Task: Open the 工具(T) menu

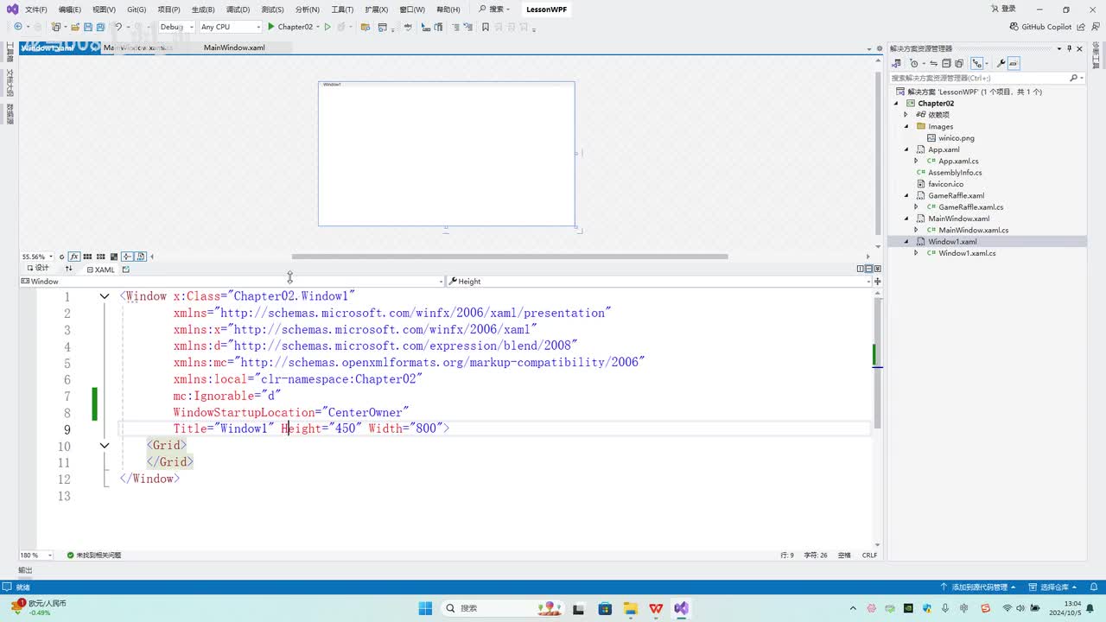Action: (342, 10)
